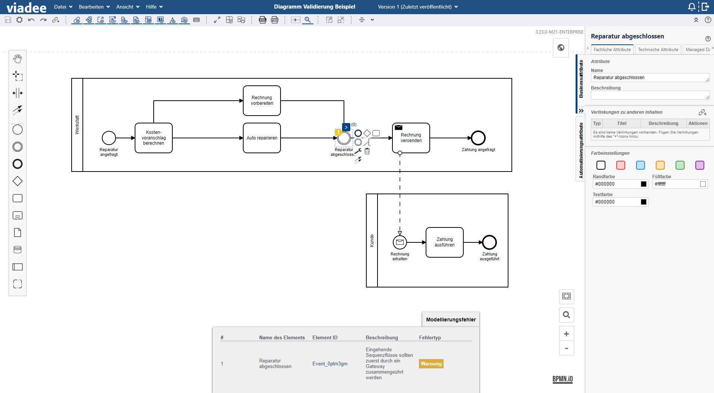Open the help question mark in toolbar
This screenshot has width=714, height=393.
(708, 20)
